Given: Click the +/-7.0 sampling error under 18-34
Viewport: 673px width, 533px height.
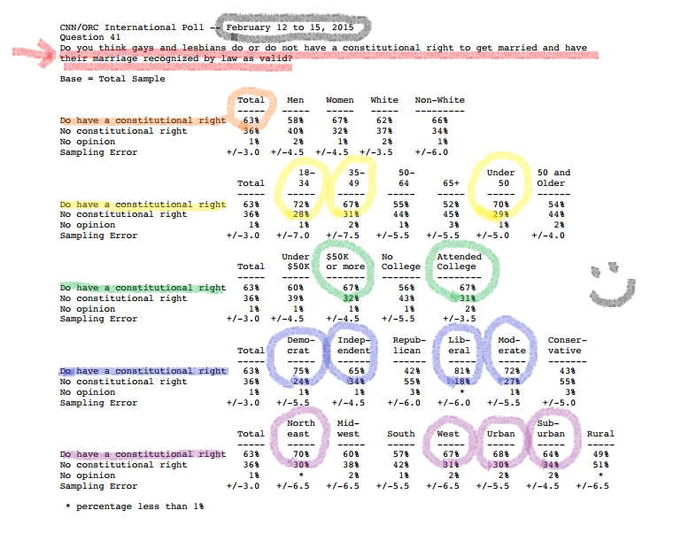Looking at the screenshot, I should point(293,236).
